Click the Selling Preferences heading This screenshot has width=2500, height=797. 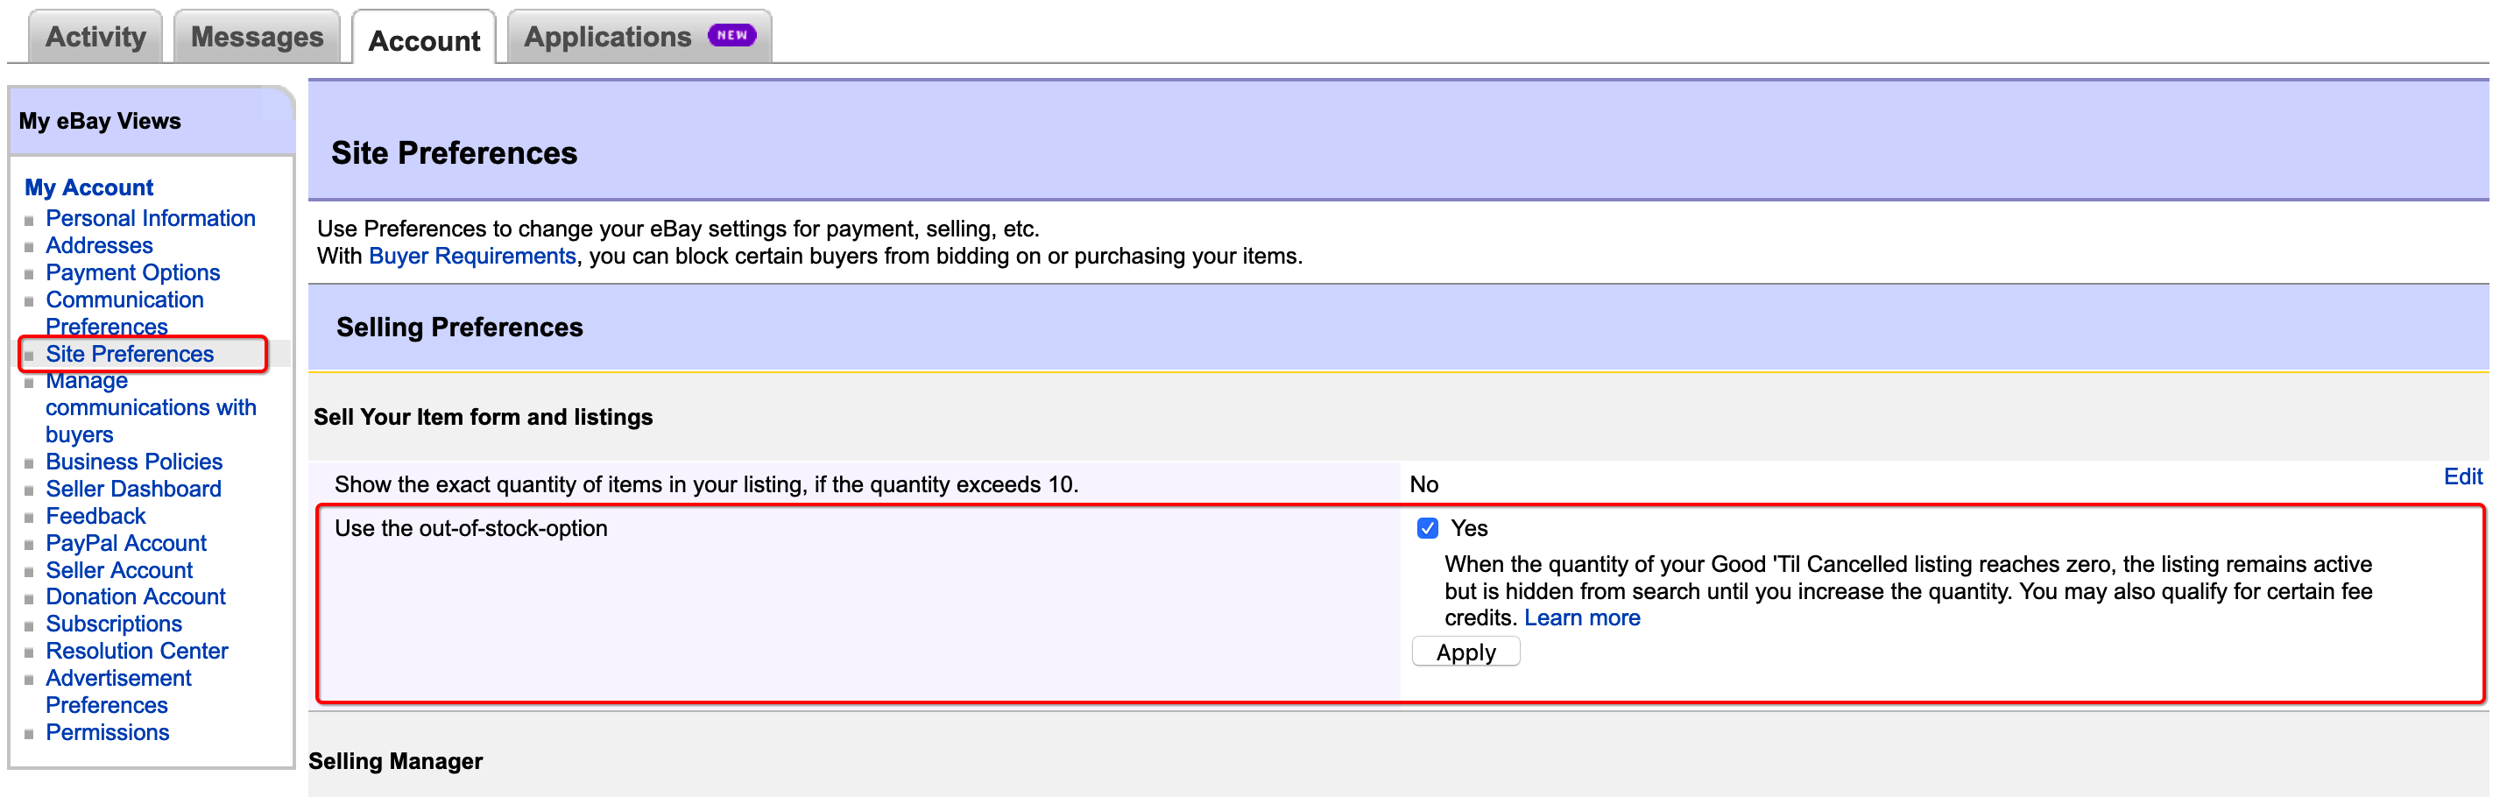tap(459, 328)
